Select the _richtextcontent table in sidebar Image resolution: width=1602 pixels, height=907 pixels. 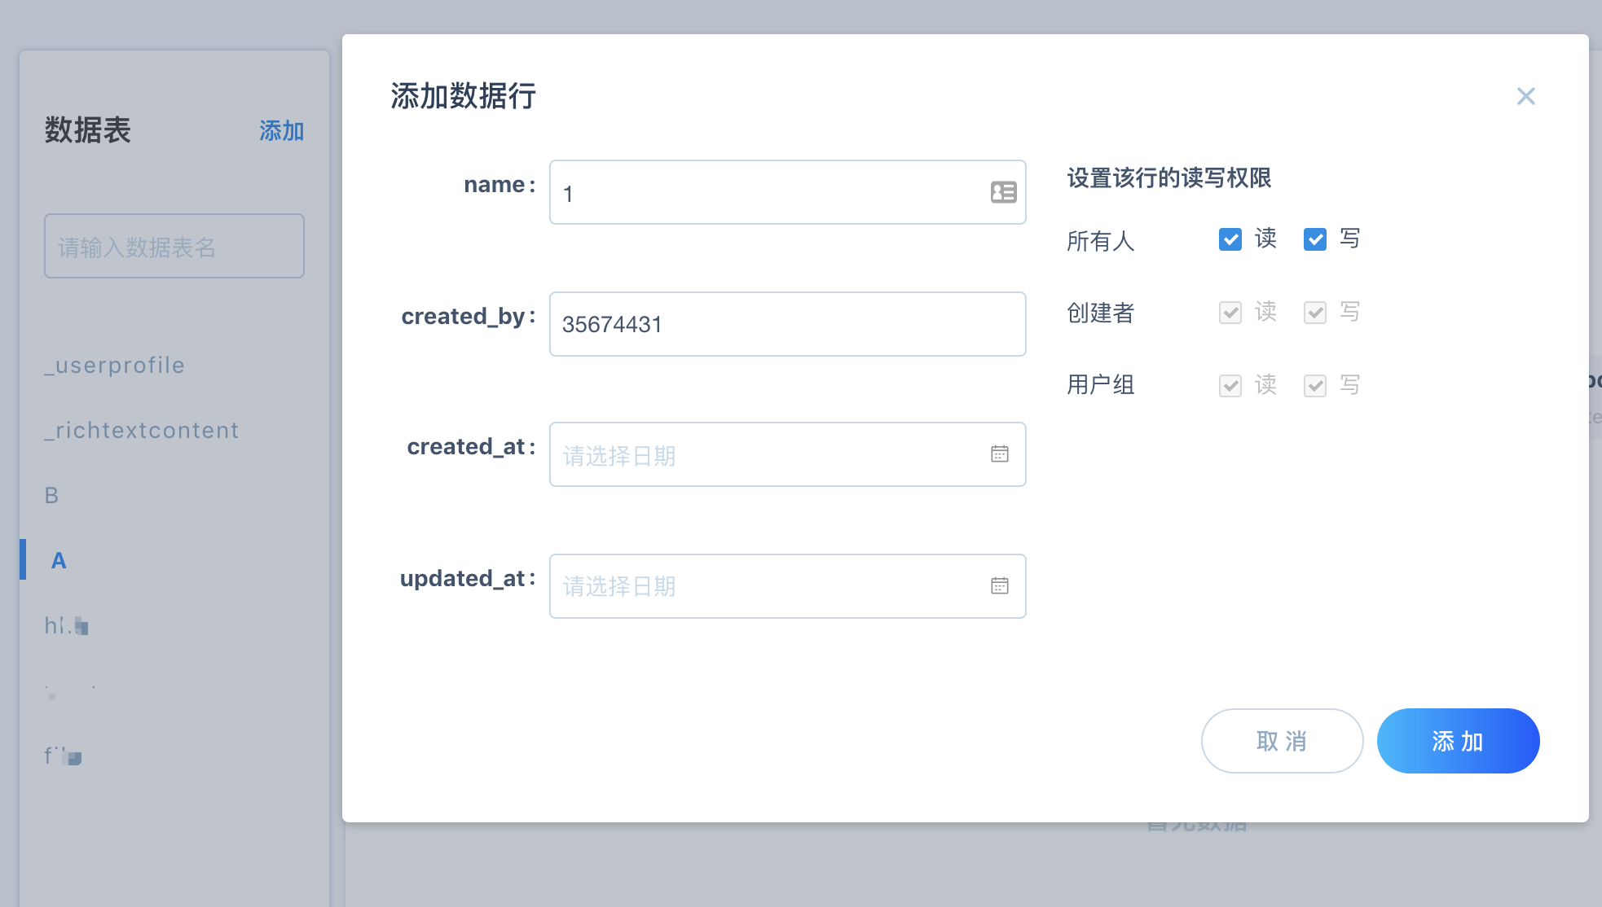[x=142, y=430]
